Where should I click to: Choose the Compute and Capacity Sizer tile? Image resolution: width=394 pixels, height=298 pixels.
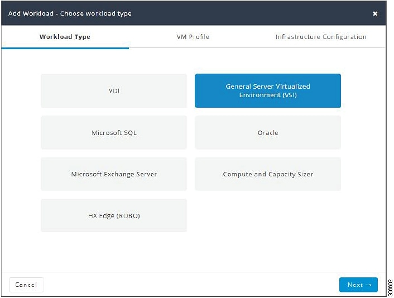pos(268,174)
